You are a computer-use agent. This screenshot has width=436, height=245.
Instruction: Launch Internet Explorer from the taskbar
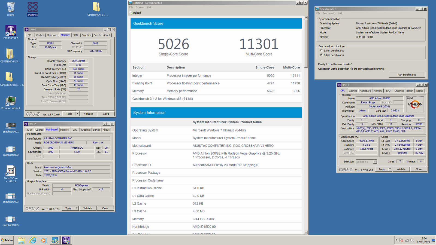click(33, 240)
